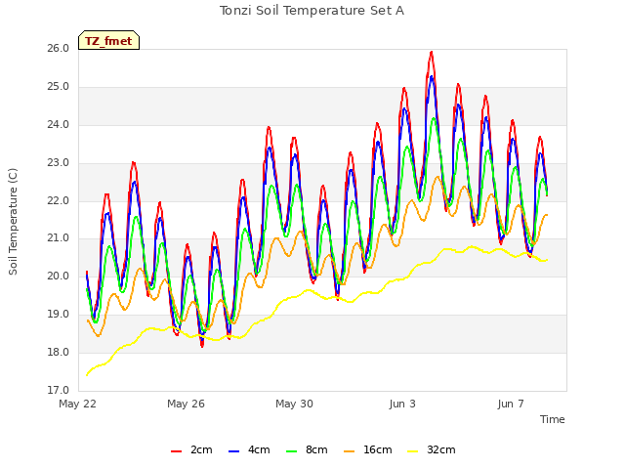Click the May 22 x-axis tick label
Screen dimensions: 625x469
(78, 404)
